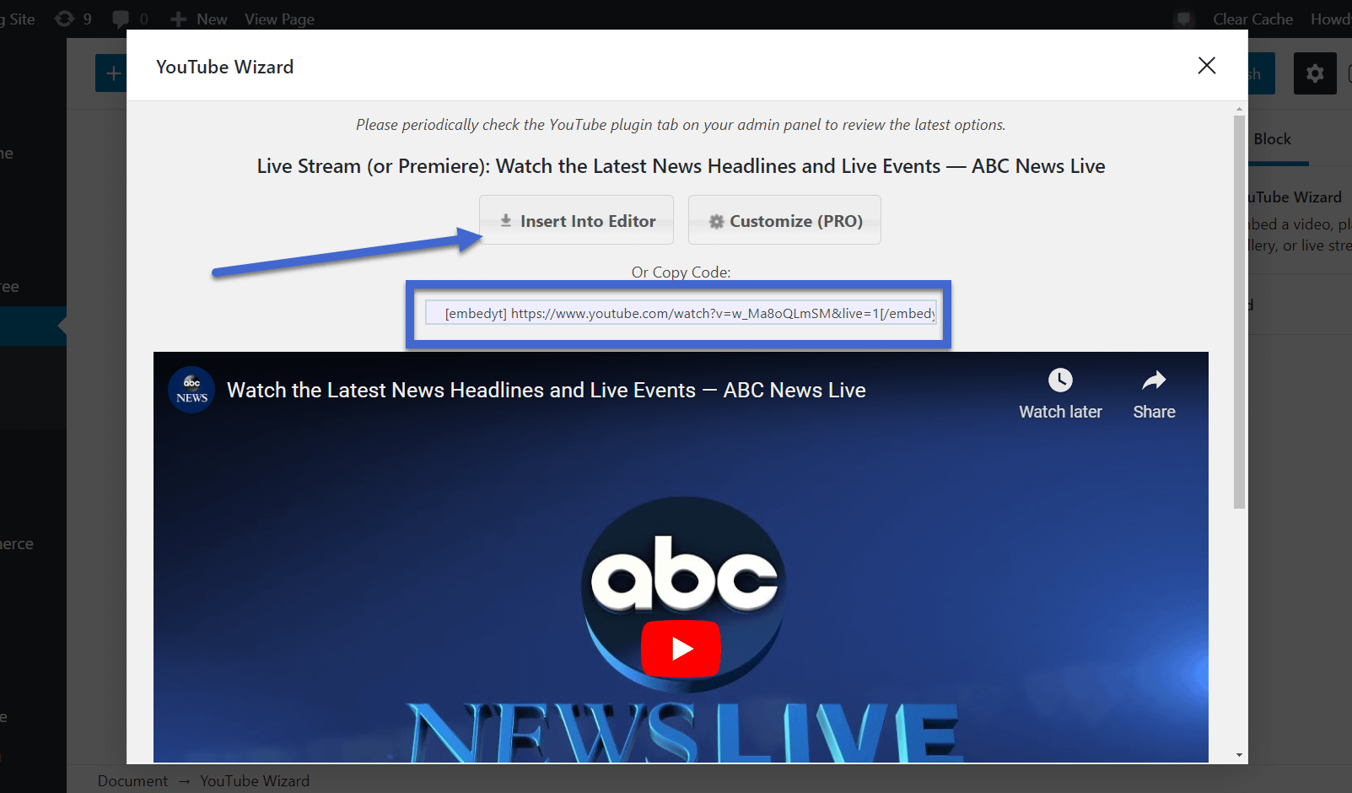The image size is (1352, 793).
Task: Click the Share arrow icon
Action: [1154, 380]
